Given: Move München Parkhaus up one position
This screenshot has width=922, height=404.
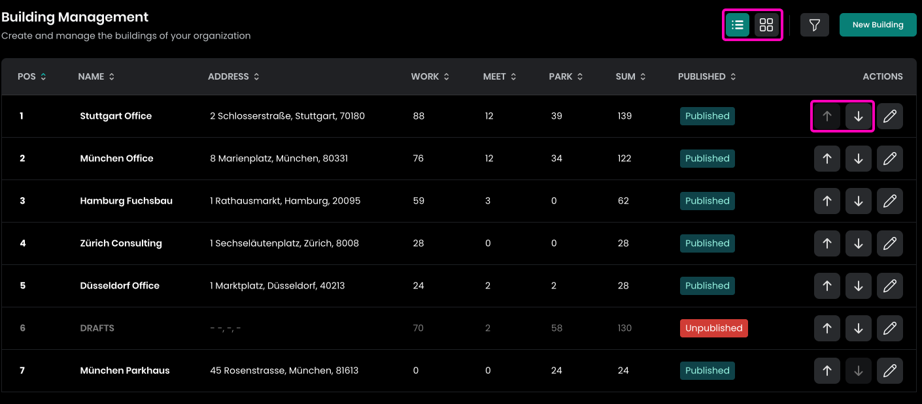Looking at the screenshot, I should (x=827, y=371).
